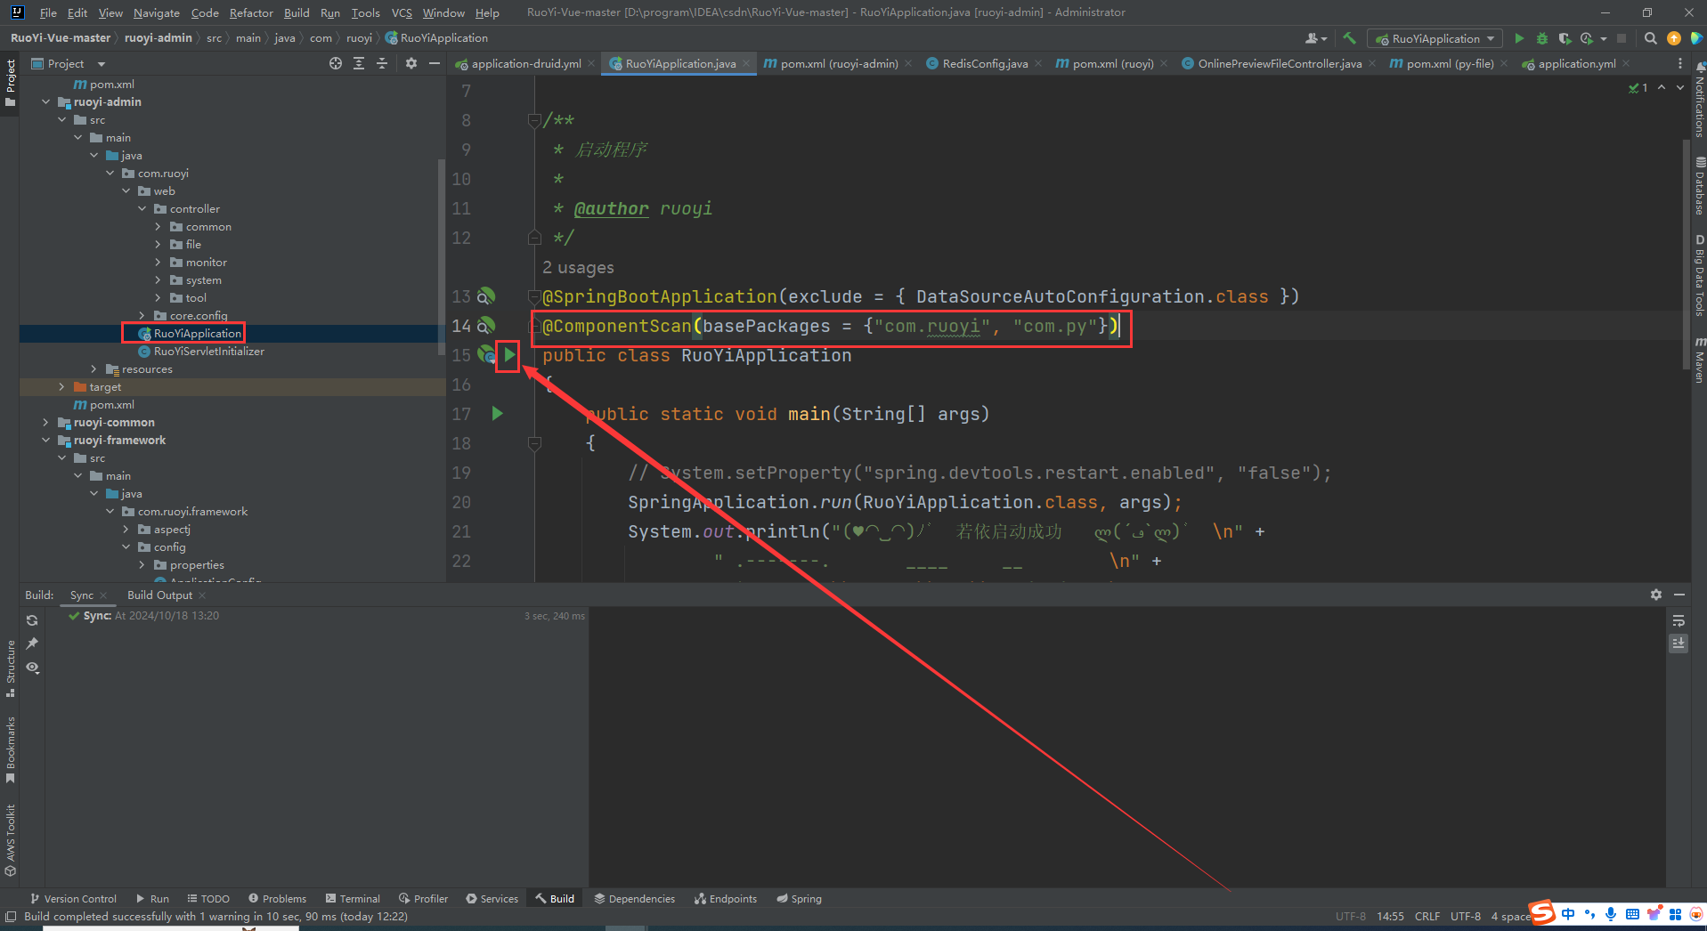Open RuoYiApplication run configuration dropdown
The width and height of the screenshot is (1707, 931).
(1435, 38)
